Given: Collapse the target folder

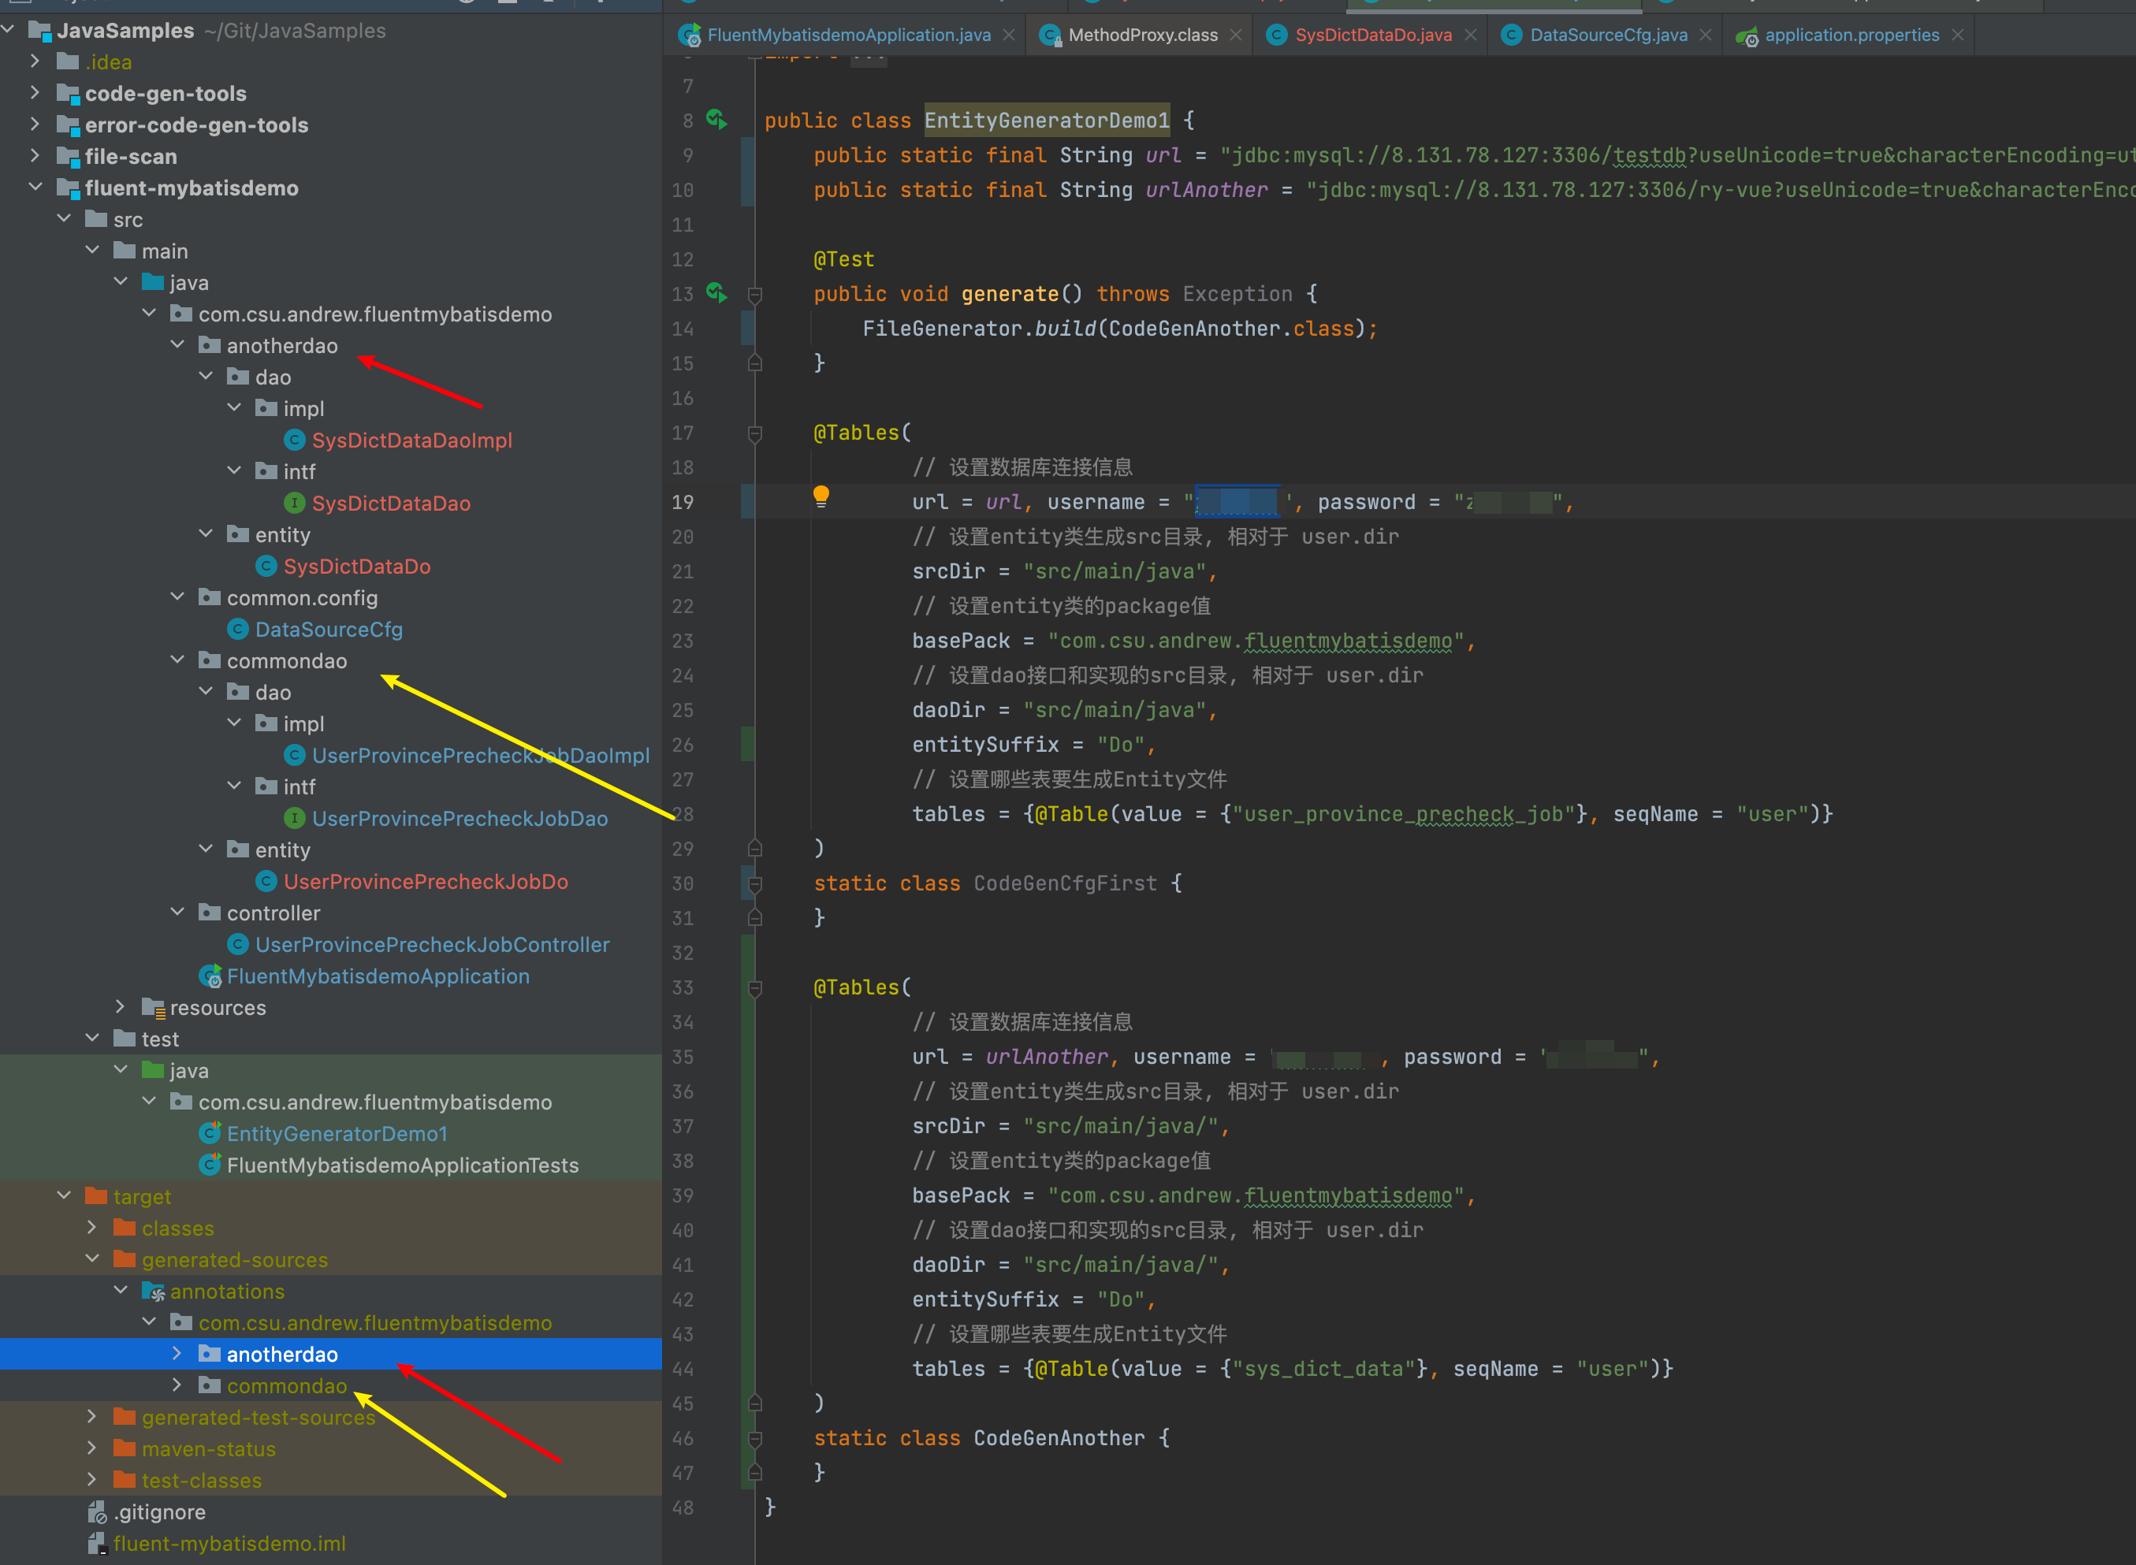Looking at the screenshot, I should point(64,1196).
